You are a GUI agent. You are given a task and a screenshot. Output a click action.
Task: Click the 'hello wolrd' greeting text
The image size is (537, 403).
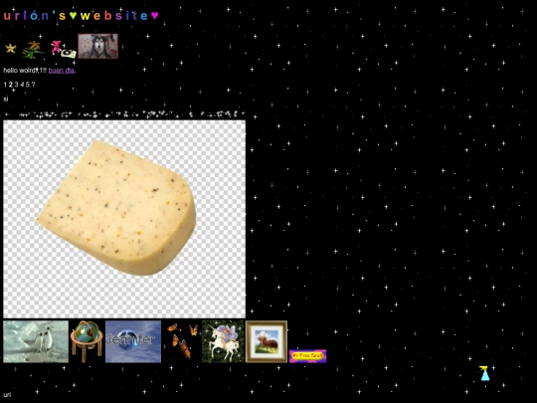(x=25, y=71)
